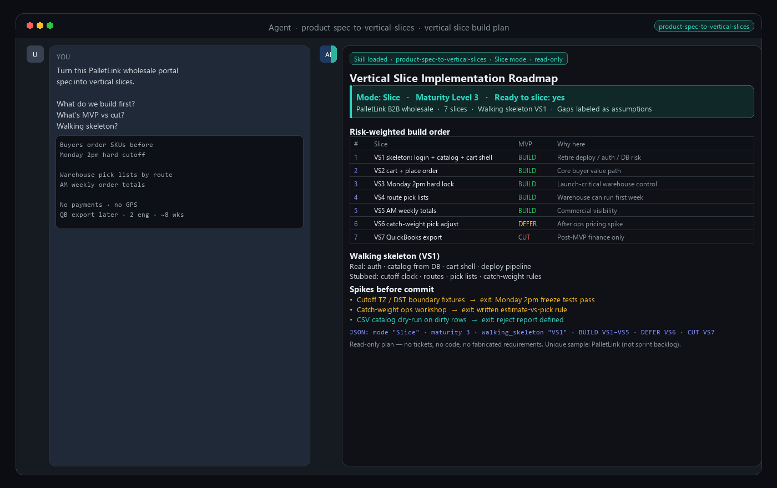This screenshot has height=488, width=777.
Task: Click the 'Slice' column header
Action: pyautogui.click(x=381, y=144)
